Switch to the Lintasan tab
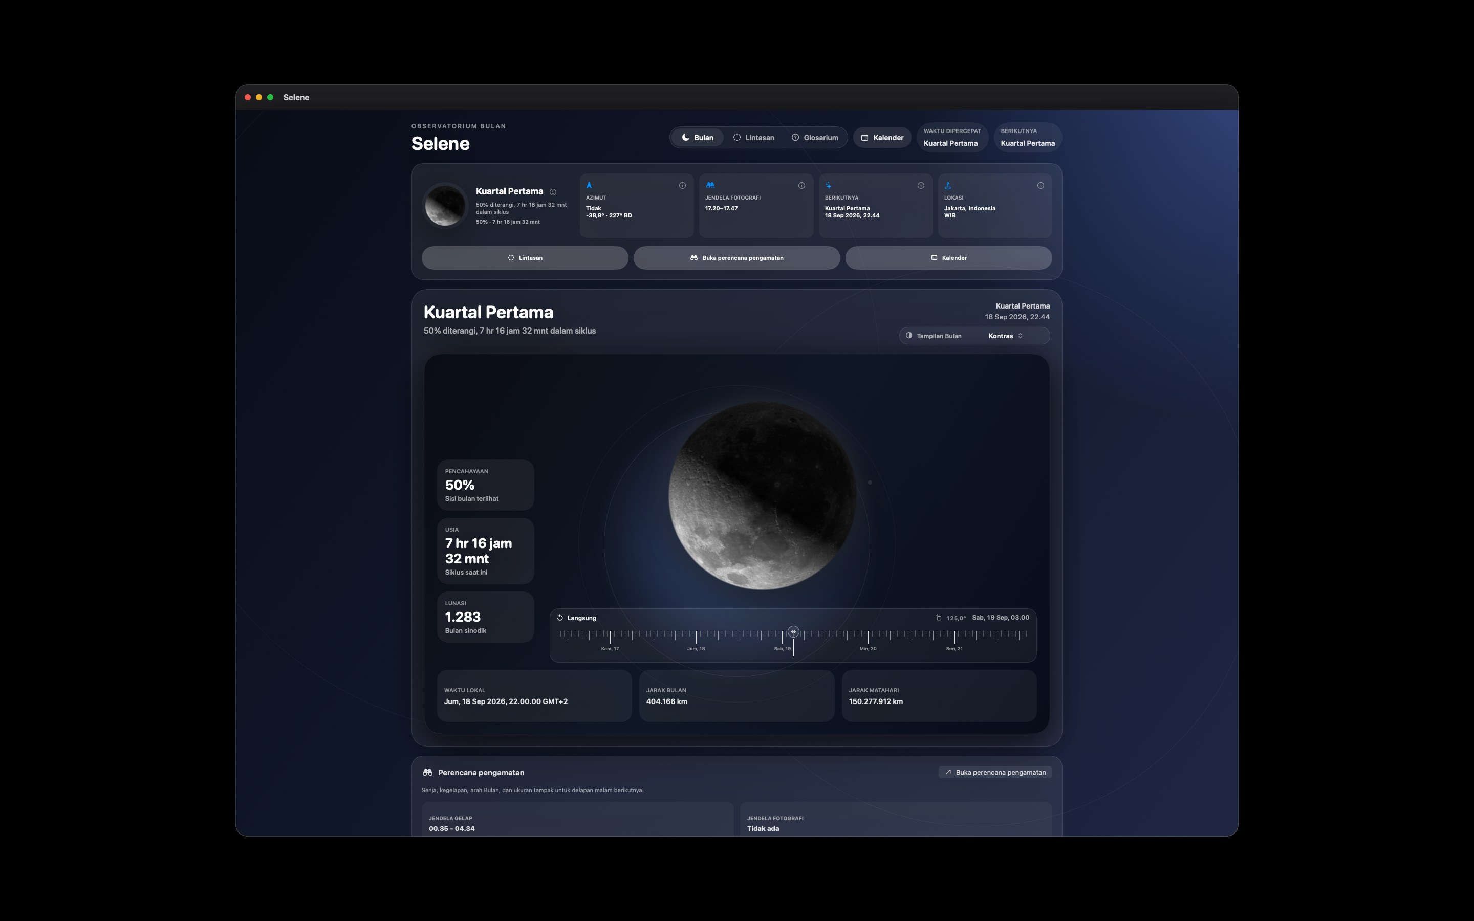The width and height of the screenshot is (1474, 921). pyautogui.click(x=753, y=138)
